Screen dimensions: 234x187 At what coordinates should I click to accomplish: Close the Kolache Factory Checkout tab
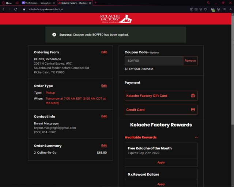pos(90,3)
